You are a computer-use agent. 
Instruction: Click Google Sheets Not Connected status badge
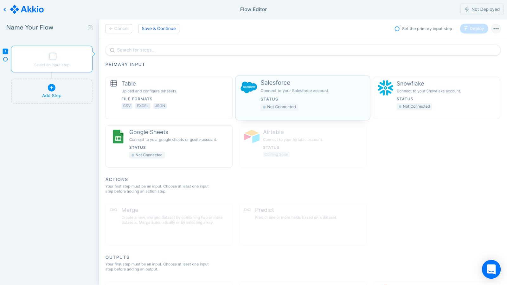tap(147, 155)
